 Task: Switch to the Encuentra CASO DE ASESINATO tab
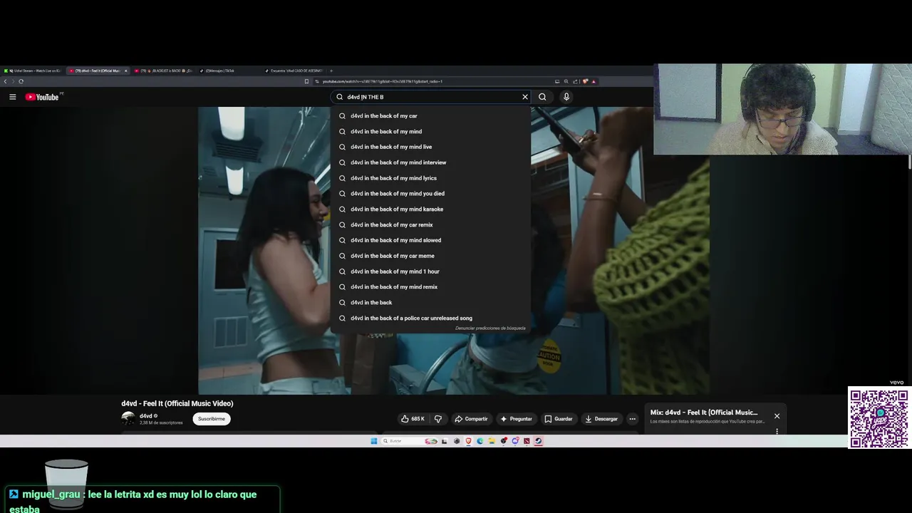point(295,71)
